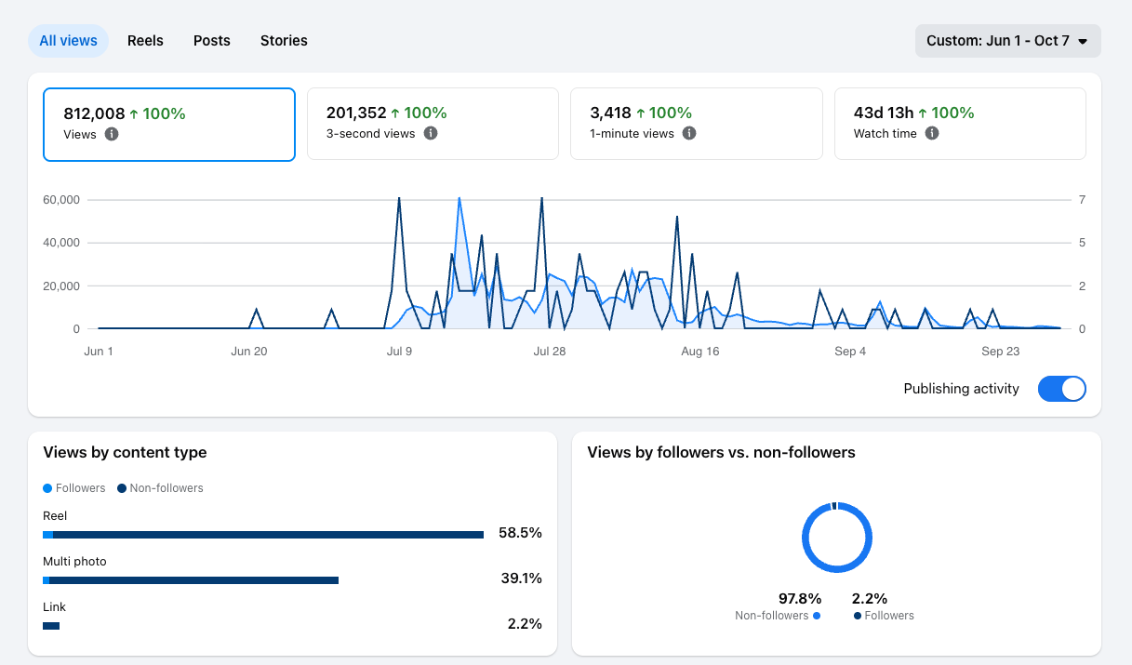Click the Non-followers legend dot under the donut

pyautogui.click(x=817, y=616)
